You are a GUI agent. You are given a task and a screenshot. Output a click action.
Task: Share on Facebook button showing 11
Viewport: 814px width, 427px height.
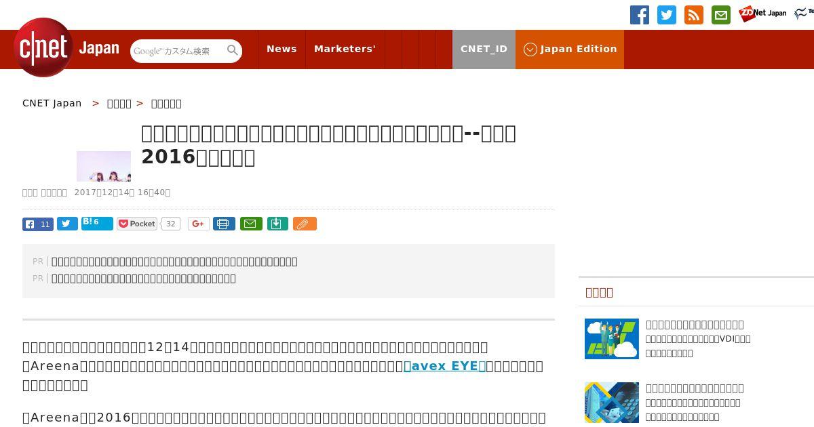38,224
